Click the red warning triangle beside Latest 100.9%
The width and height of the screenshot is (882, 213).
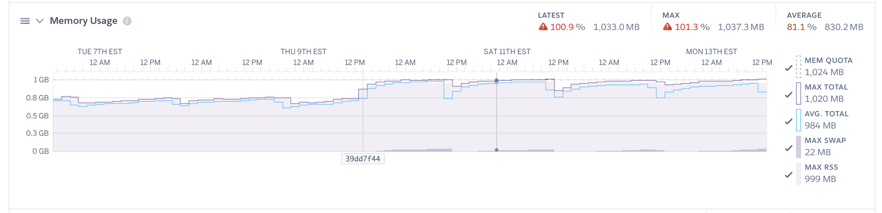[543, 27]
